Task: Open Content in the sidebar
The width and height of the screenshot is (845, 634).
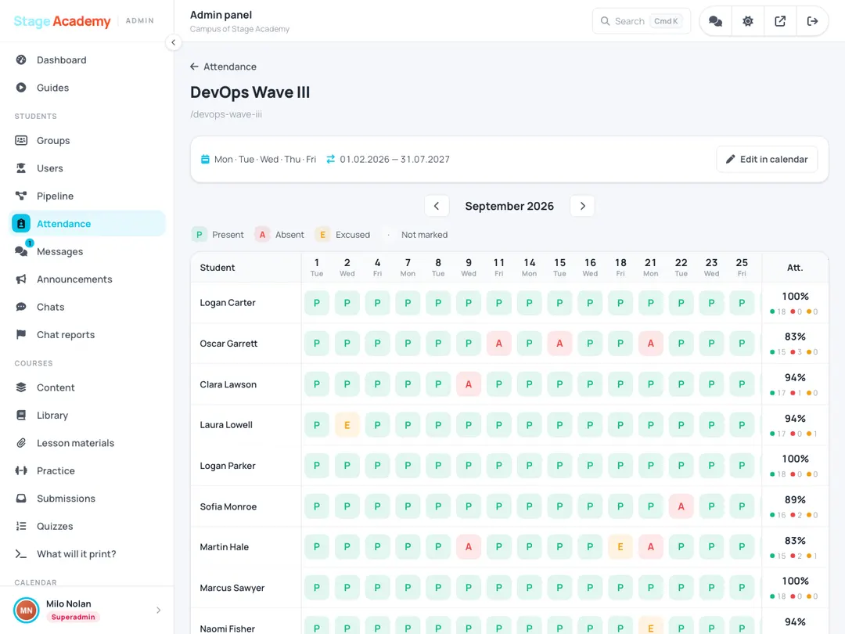Action: click(x=88, y=387)
